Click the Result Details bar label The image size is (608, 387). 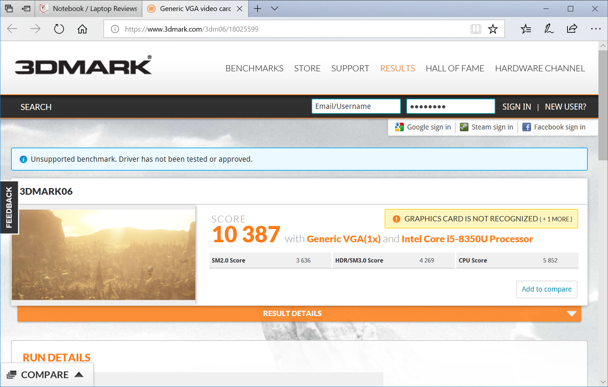click(292, 314)
